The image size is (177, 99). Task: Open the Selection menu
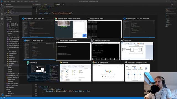tap(13, 1)
